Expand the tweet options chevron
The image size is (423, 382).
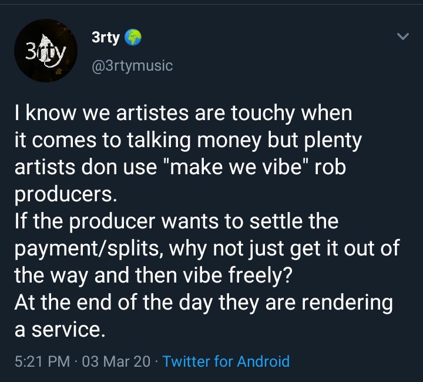tap(403, 36)
